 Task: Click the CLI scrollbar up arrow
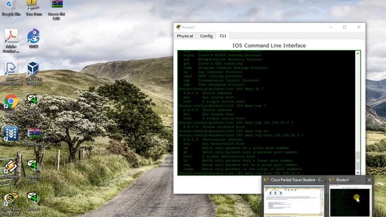358,53
